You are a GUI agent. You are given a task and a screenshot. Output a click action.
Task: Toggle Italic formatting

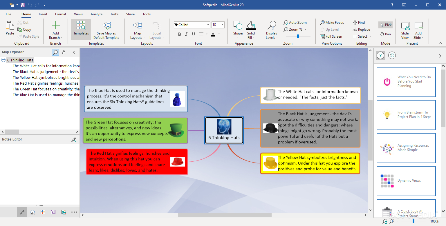coord(186,34)
